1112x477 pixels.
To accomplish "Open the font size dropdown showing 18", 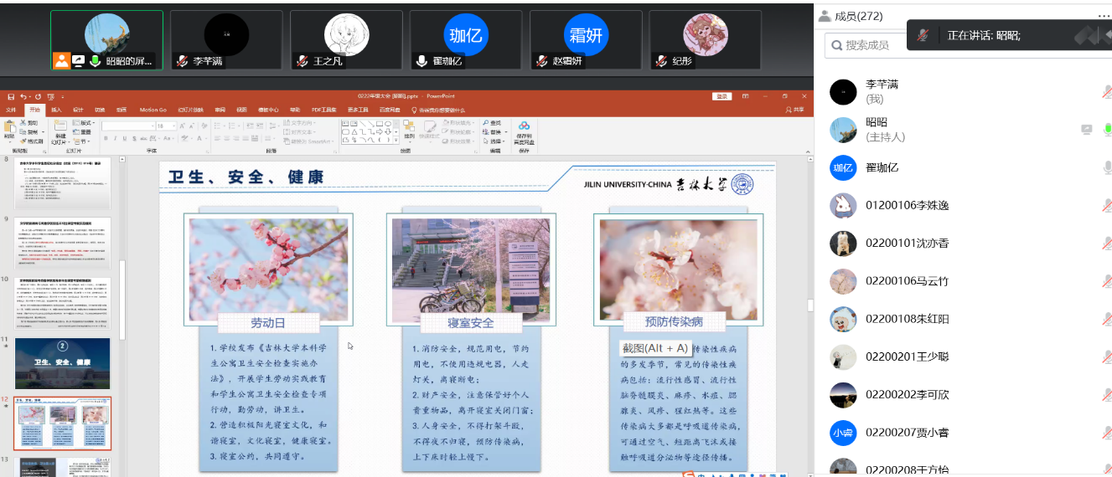I will pyautogui.click(x=173, y=126).
